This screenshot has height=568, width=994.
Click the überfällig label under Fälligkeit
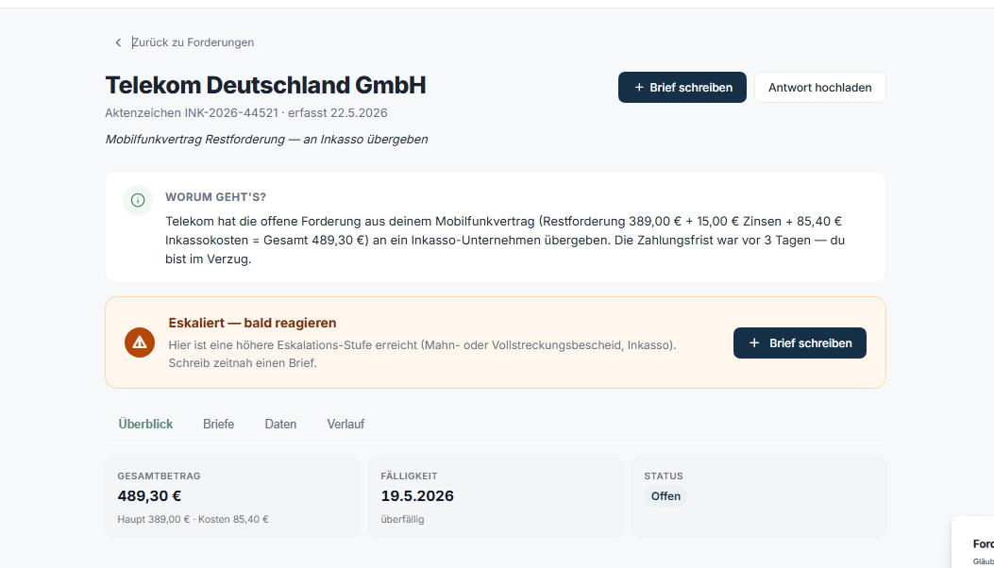tap(402, 519)
